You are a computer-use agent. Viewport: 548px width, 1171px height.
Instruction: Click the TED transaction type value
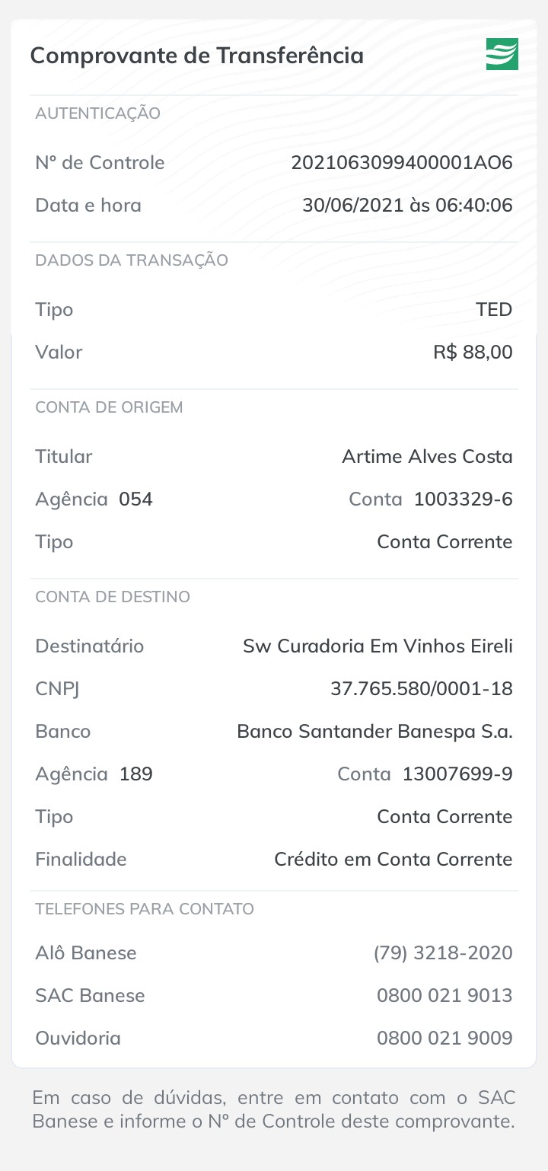[494, 310]
